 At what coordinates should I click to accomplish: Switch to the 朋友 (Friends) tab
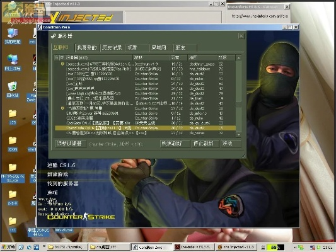click(185, 47)
